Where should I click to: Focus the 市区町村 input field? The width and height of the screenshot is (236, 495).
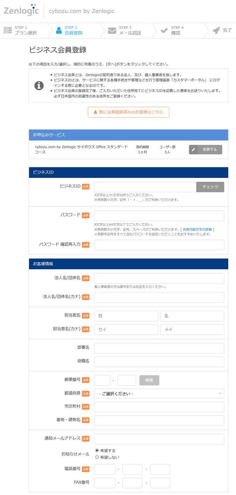(159, 407)
